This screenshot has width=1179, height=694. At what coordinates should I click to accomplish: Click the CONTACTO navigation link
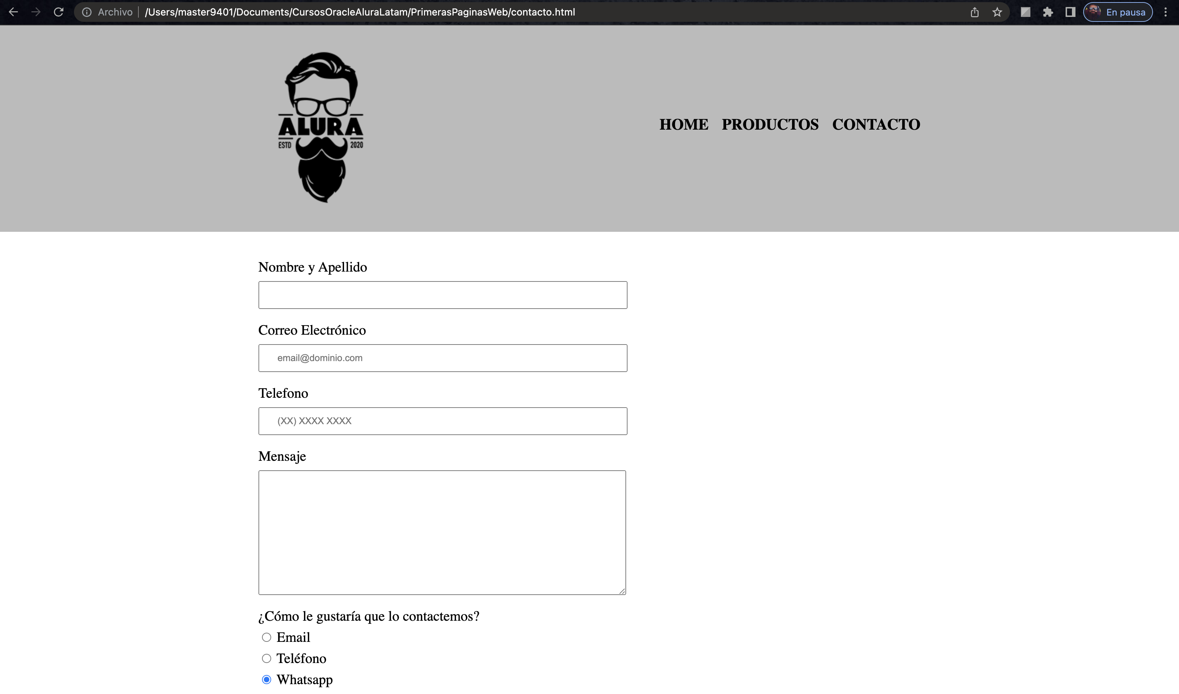pos(876,124)
